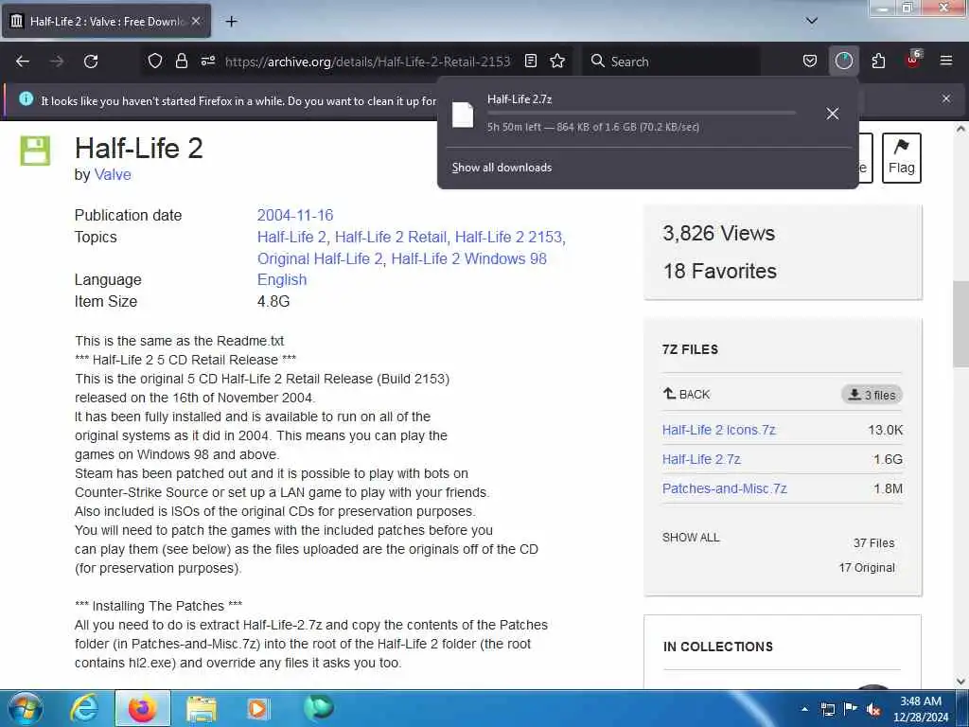Image resolution: width=969 pixels, height=727 pixels.
Task: Open the tracking protection shield icon
Action: click(155, 61)
